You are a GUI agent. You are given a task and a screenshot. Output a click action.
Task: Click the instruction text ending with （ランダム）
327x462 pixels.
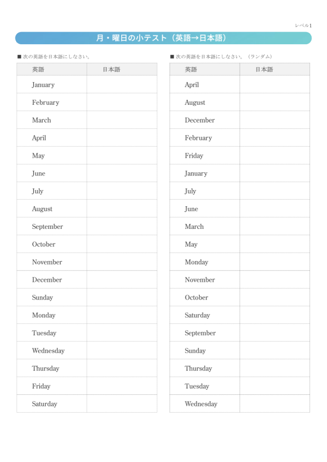(x=221, y=57)
